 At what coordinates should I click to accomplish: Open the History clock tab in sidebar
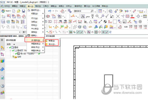coord(2,86)
